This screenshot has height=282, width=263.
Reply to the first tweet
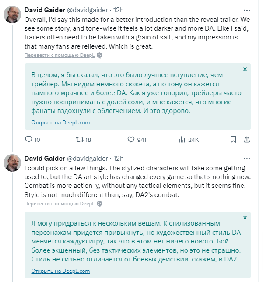(29, 140)
